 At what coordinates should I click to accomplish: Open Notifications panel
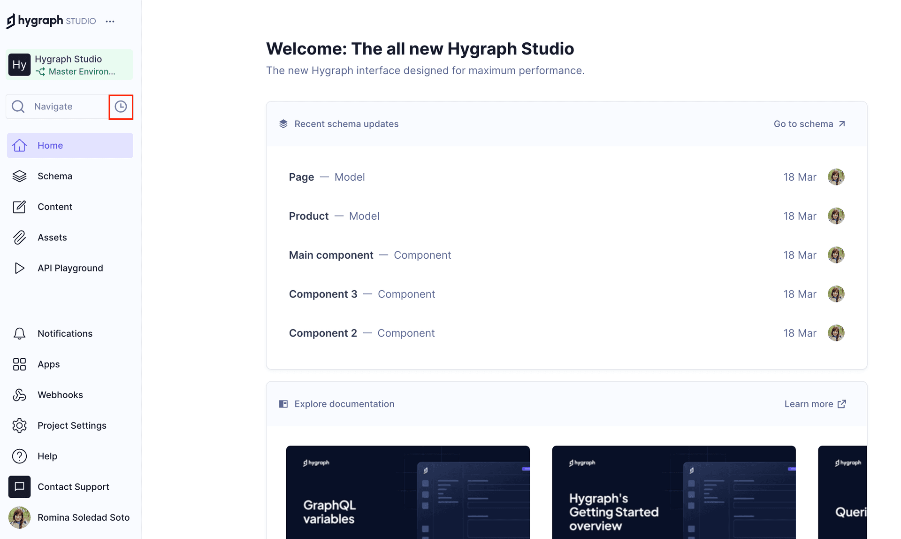[x=65, y=333]
